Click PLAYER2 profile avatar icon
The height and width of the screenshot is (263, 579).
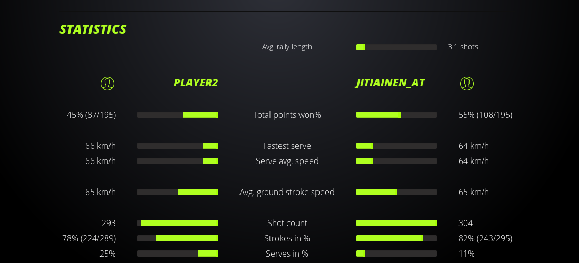click(107, 83)
